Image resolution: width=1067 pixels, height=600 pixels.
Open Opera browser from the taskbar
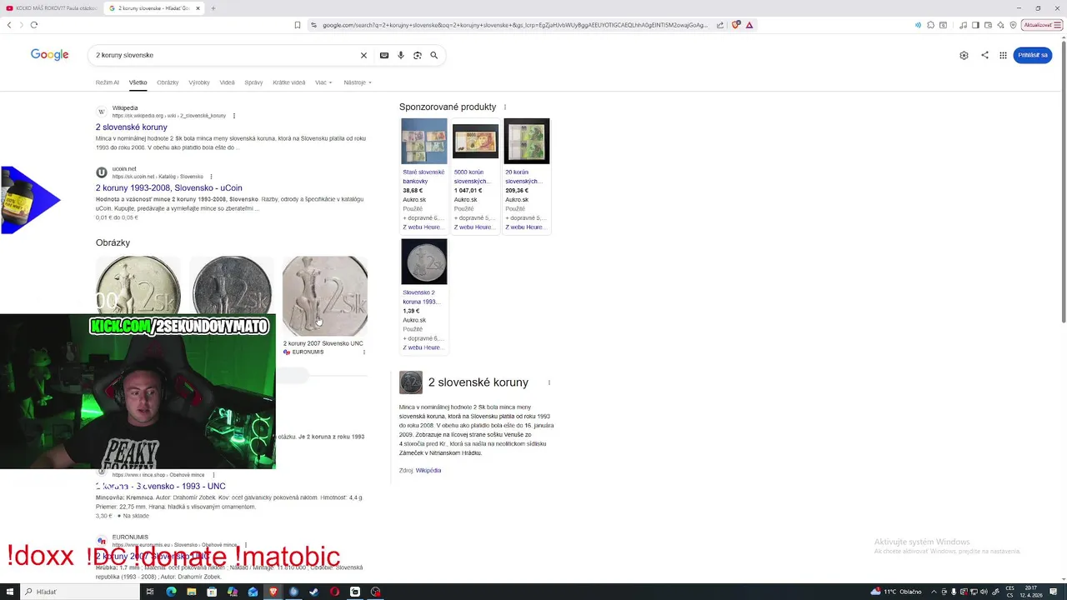click(x=334, y=592)
